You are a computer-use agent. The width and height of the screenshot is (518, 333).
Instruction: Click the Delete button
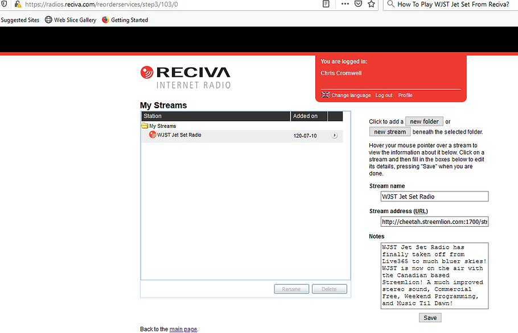[x=330, y=289]
